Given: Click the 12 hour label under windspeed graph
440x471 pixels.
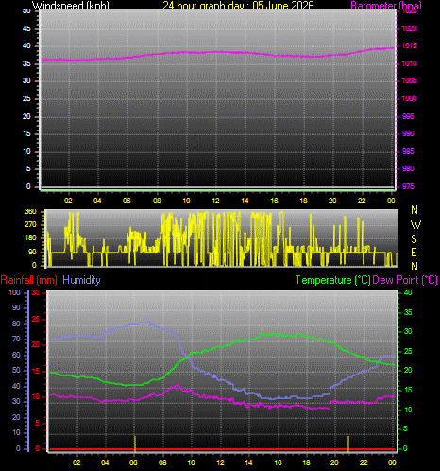Looking at the screenshot, I should [215, 201].
